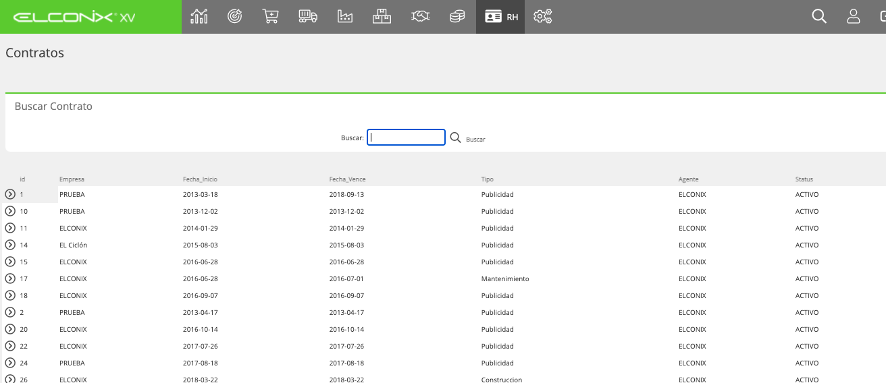Viewport: 886px width, 383px height.
Task: Select the RH ID card tab
Action: pos(500,17)
